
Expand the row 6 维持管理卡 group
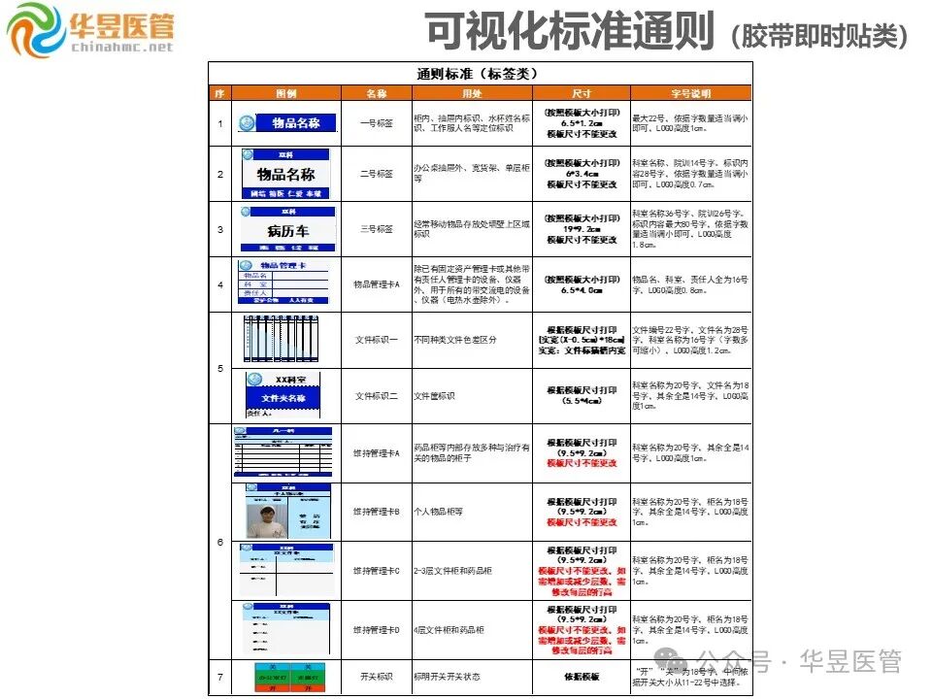click(221, 541)
